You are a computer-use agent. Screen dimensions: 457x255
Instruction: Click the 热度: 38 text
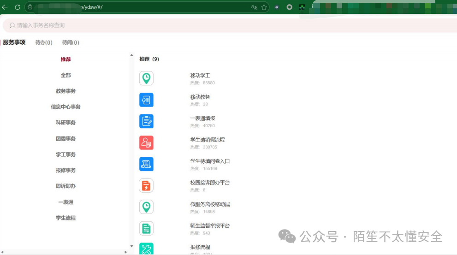199,104
